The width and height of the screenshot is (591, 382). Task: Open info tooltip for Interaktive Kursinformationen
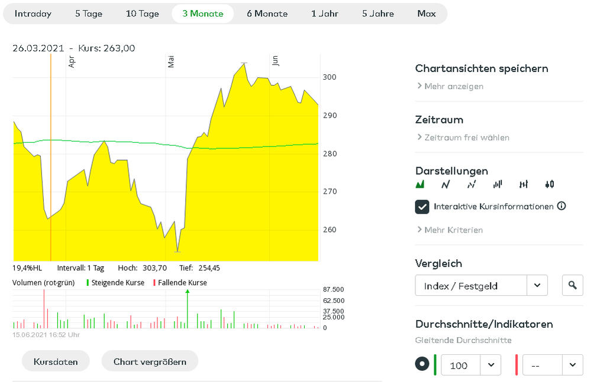[x=560, y=206]
